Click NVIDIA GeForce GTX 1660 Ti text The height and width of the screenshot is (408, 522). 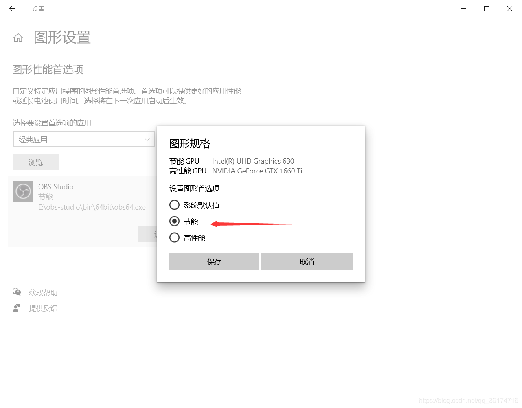tap(257, 171)
